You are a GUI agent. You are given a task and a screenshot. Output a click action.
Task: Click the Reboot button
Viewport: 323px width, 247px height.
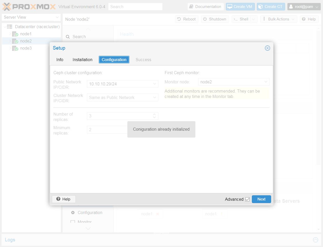click(x=187, y=19)
